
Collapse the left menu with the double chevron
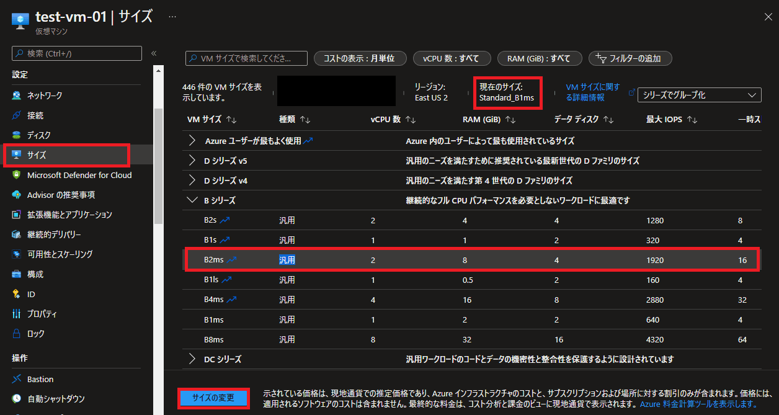tap(154, 53)
